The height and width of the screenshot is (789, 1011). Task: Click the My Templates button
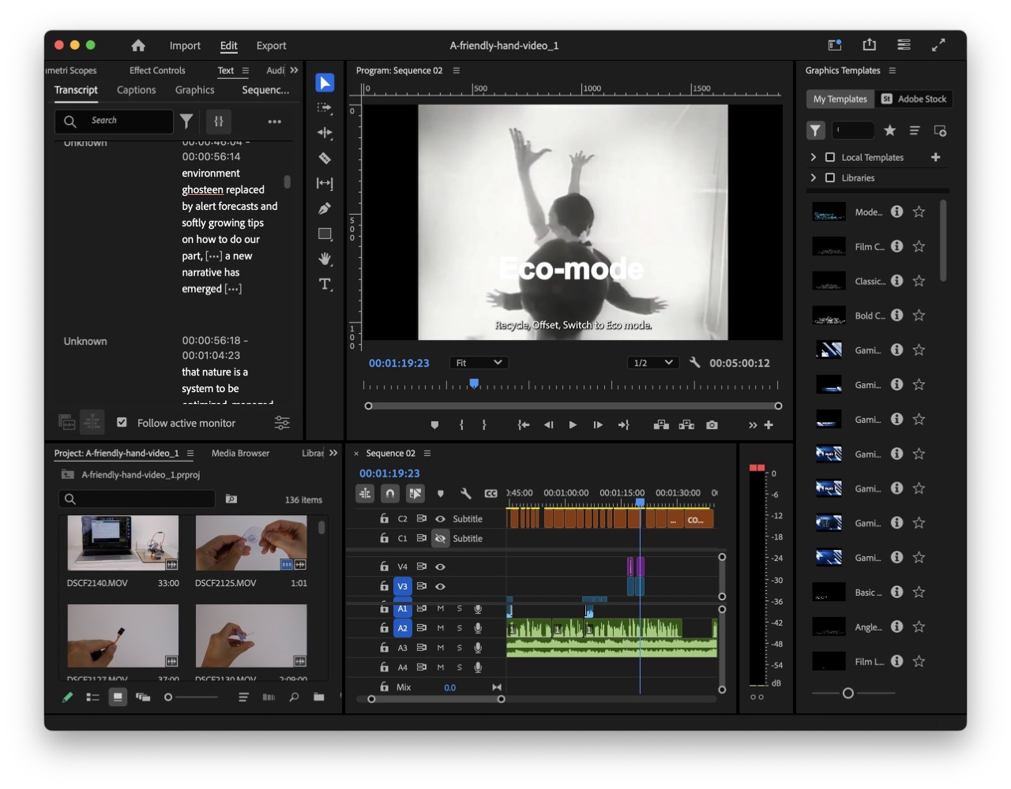tap(840, 99)
